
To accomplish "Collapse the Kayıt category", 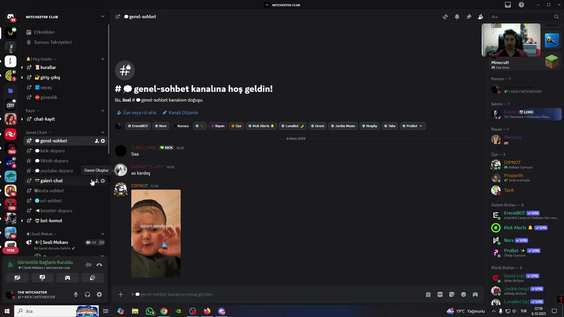I will click(x=32, y=111).
